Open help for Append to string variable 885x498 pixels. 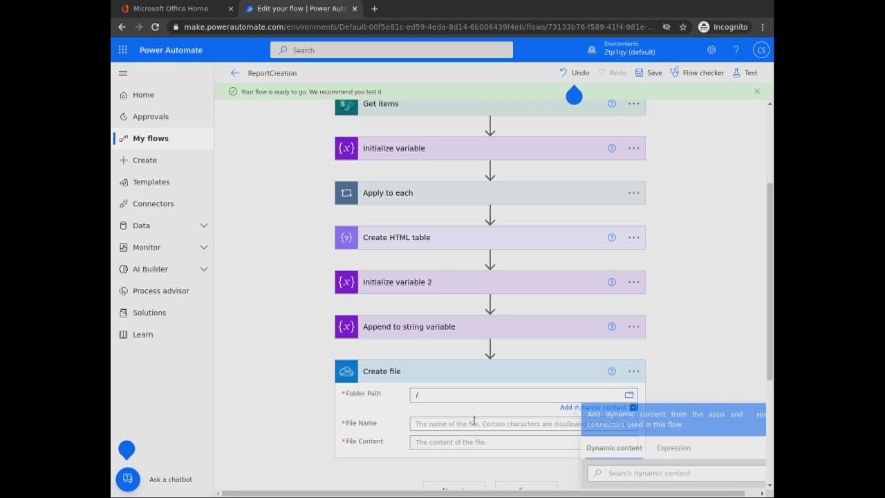pyautogui.click(x=611, y=326)
